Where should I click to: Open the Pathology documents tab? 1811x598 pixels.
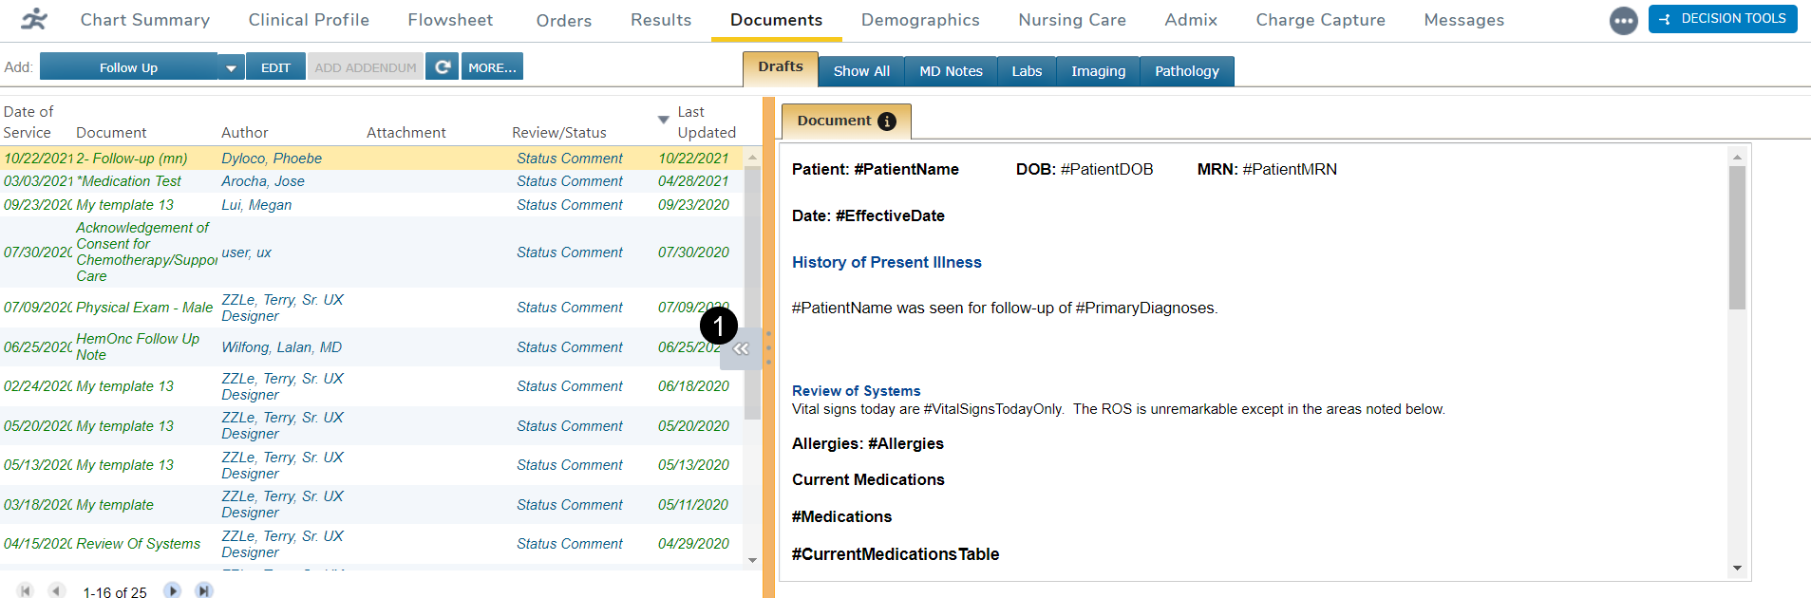[x=1186, y=71]
